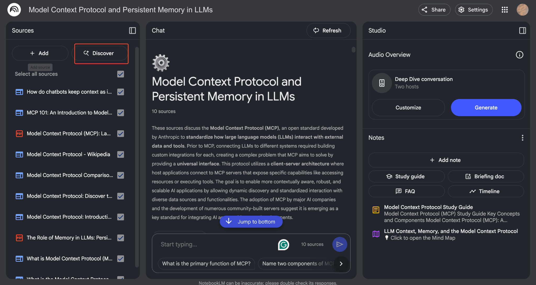The width and height of the screenshot is (536, 285).
Task: Expand more suggested questions with the chevron
Action: pyautogui.click(x=341, y=264)
